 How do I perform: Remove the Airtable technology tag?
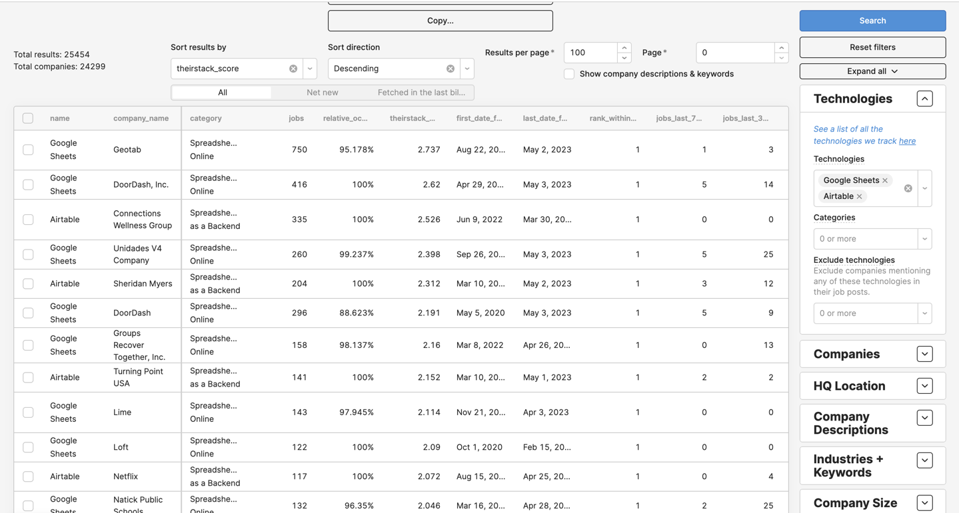point(860,196)
